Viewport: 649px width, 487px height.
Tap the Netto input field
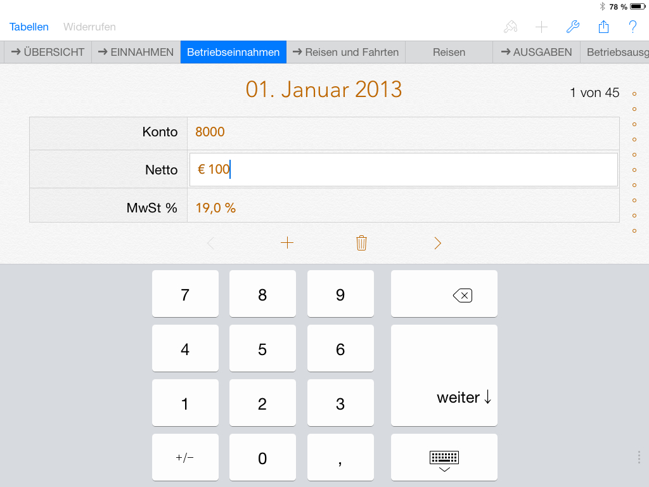(403, 169)
